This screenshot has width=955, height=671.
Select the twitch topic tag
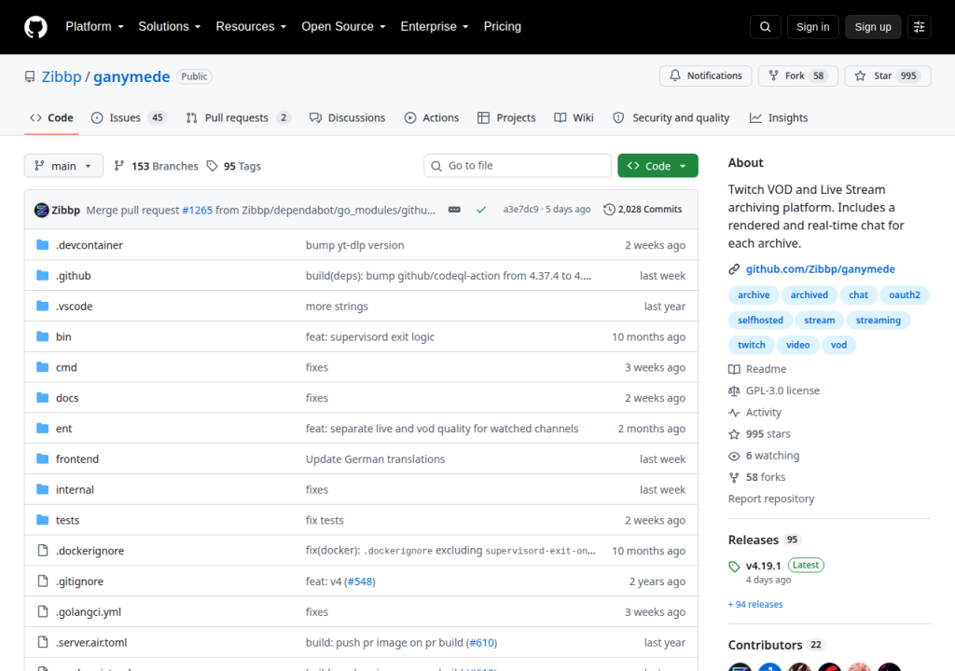tap(751, 345)
